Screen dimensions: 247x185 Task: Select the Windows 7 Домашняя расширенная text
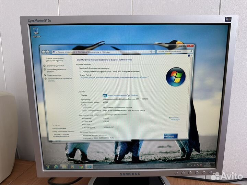pos(94,68)
